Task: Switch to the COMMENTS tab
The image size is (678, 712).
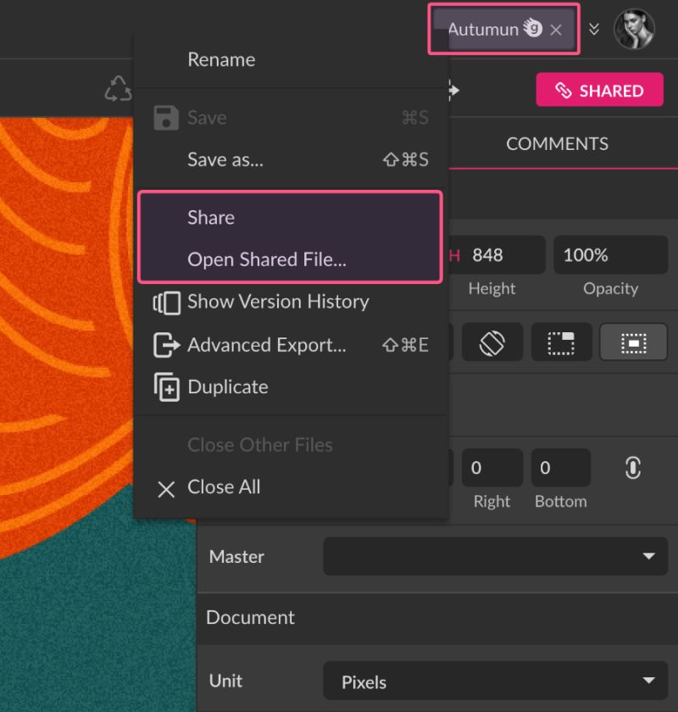Action: point(557,143)
